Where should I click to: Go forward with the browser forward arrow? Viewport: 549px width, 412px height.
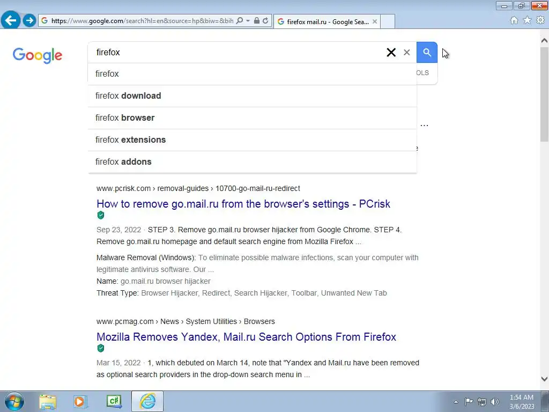pos(29,20)
